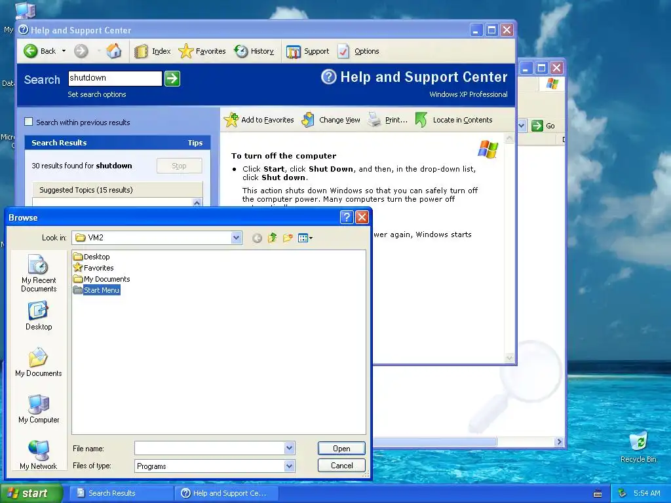This screenshot has width=671, height=503.
Task: Select Desktop in Browse places bar
Action: [39, 316]
